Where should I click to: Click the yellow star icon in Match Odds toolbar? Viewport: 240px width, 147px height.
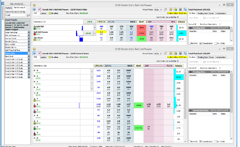[x=171, y=9]
